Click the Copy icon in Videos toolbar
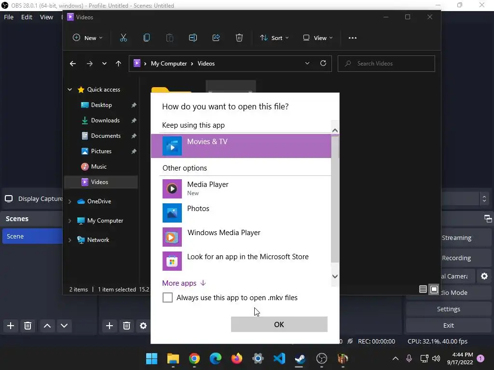 pyautogui.click(x=147, y=38)
